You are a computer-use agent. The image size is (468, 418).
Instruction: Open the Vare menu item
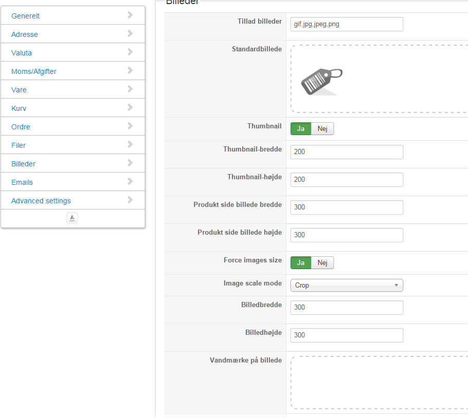click(x=19, y=90)
